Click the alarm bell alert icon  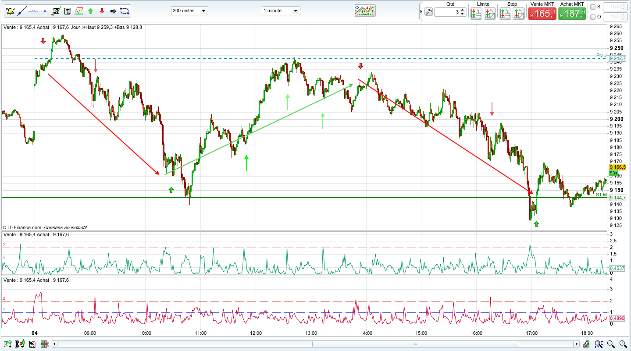pyautogui.click(x=10, y=11)
